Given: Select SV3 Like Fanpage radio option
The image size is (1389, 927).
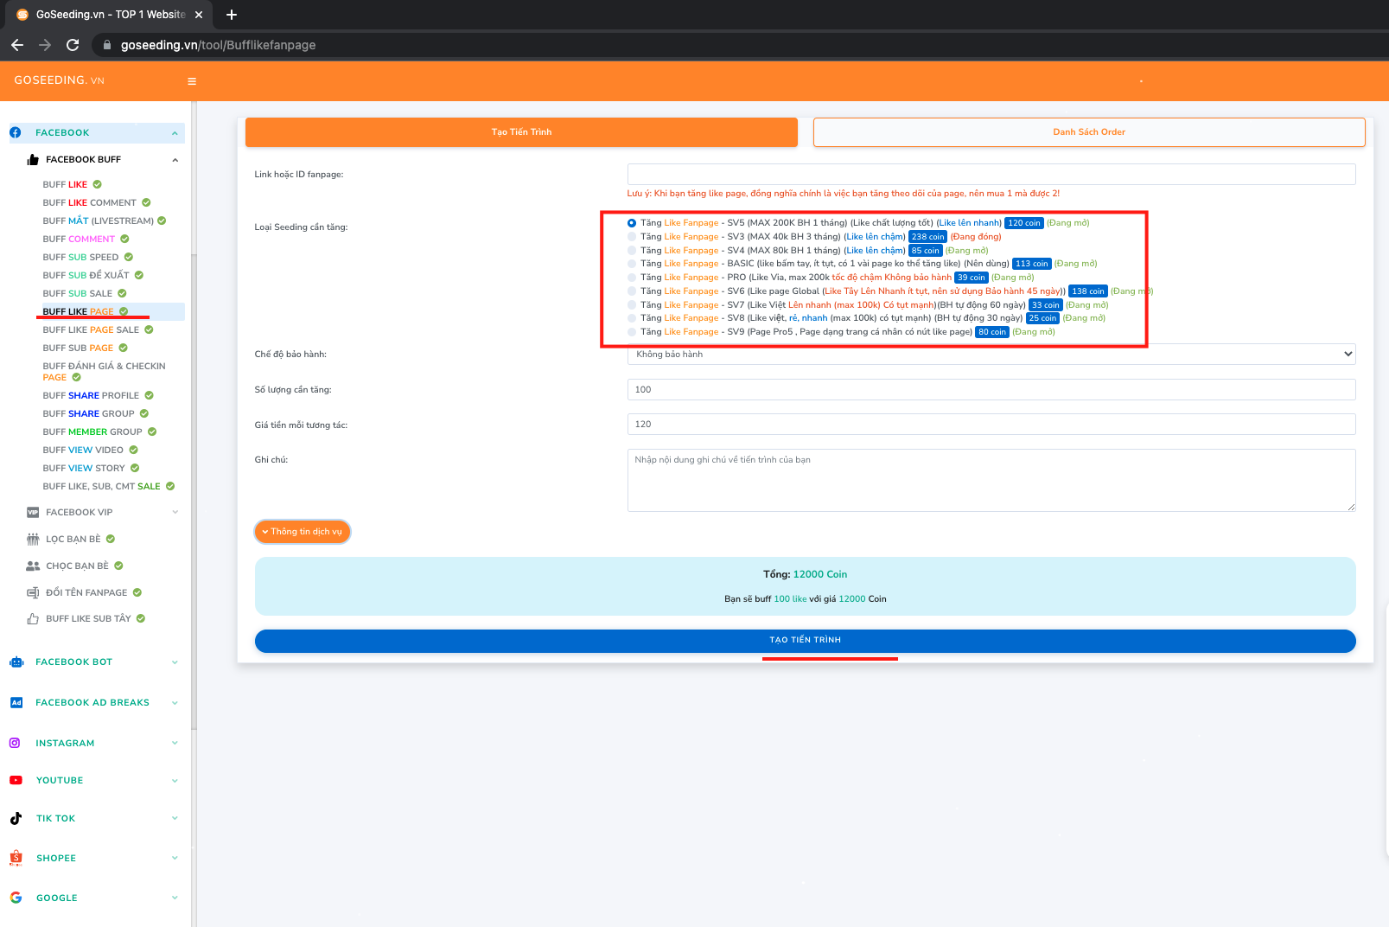Looking at the screenshot, I should coord(632,237).
